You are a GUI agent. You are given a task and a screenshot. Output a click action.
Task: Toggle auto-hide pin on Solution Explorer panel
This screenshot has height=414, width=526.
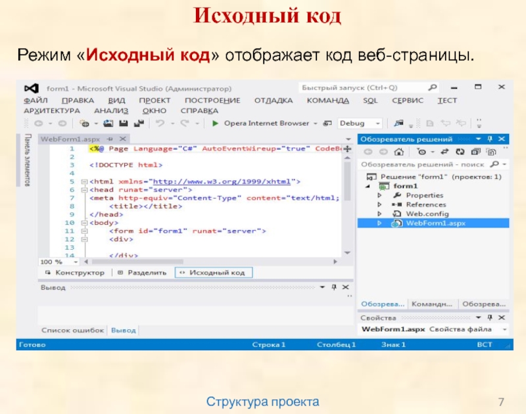[489, 139]
